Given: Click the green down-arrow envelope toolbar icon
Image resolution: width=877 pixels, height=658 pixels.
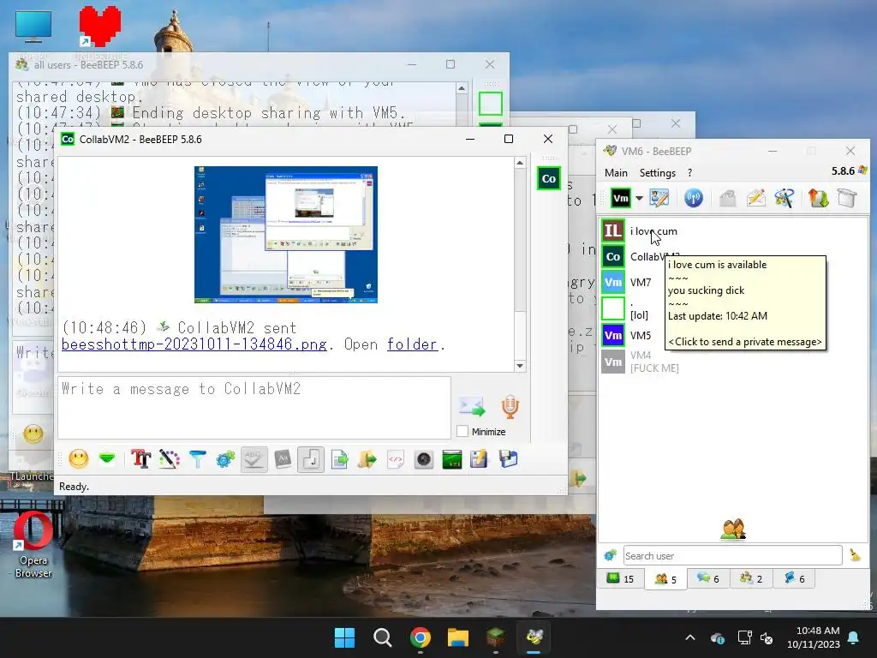Looking at the screenshot, I should click(x=107, y=459).
